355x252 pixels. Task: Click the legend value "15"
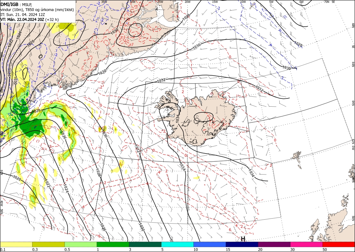pyautogui.click(x=228, y=250)
